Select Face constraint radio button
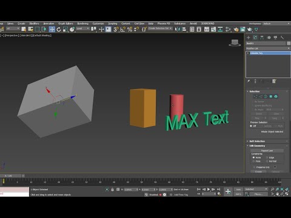The height and width of the screenshot is (218, 291). (254, 161)
